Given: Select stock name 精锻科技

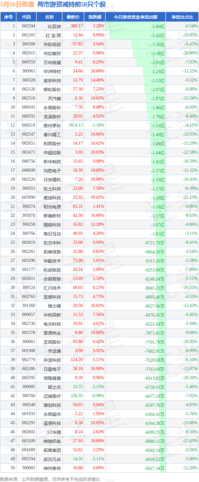Looking at the screenshot, I should point(52,225).
